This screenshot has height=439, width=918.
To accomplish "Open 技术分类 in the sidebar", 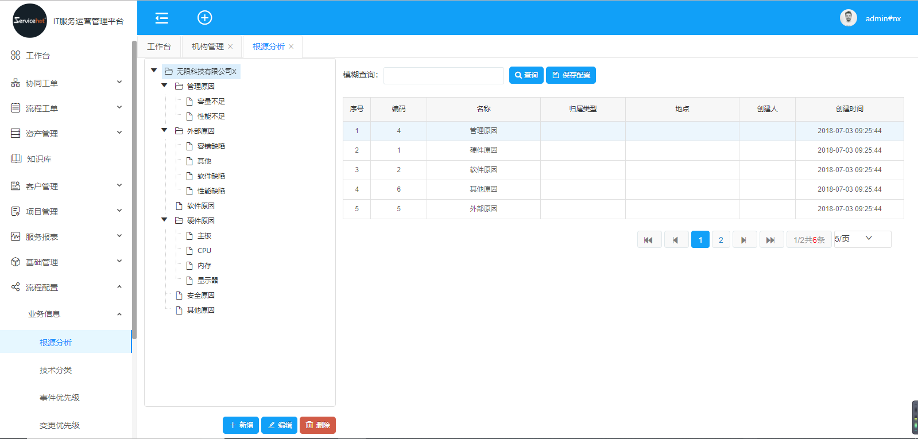I will pyautogui.click(x=56, y=370).
